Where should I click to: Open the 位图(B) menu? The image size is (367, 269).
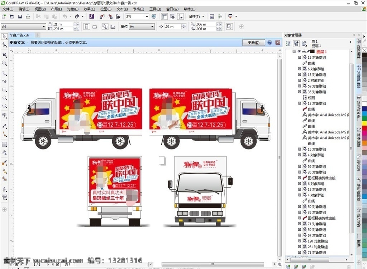(106, 9)
